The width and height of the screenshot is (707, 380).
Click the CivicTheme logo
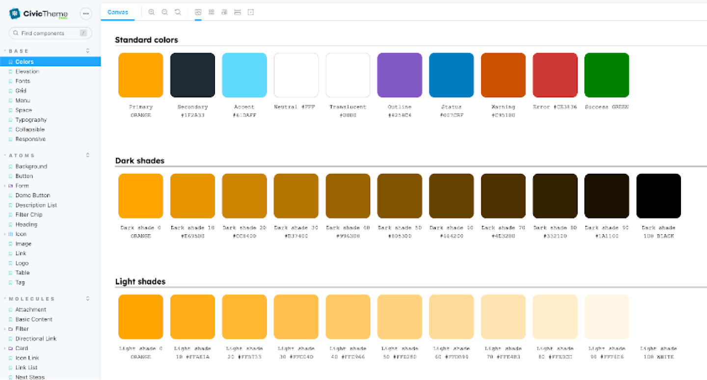point(39,14)
